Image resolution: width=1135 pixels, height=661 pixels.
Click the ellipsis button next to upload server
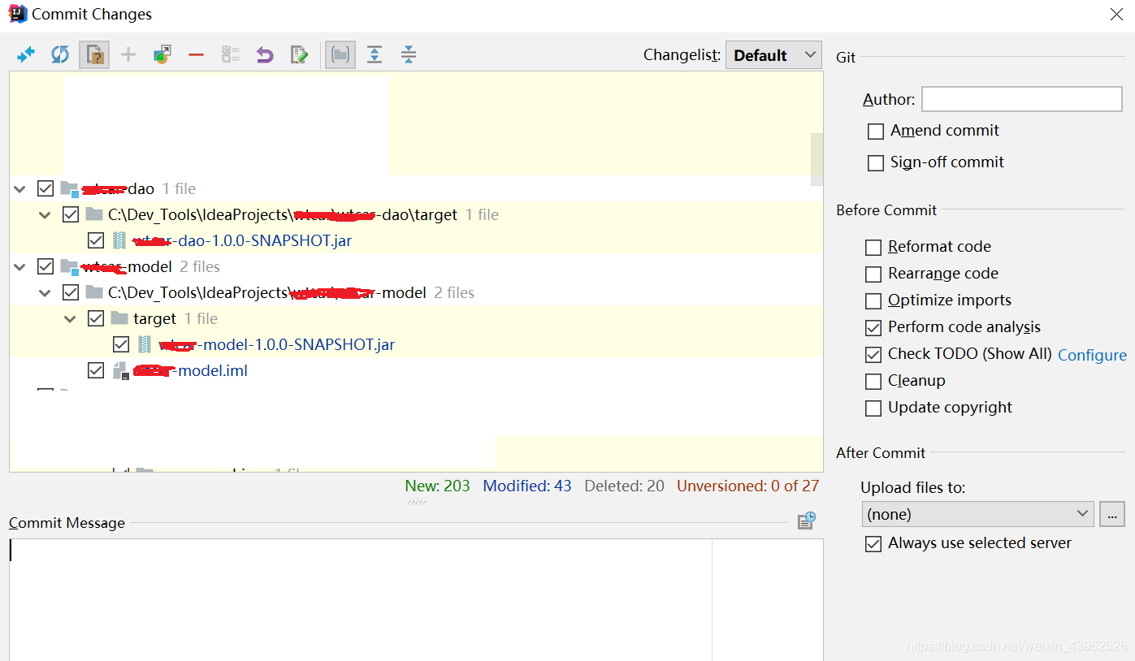pyautogui.click(x=1112, y=514)
